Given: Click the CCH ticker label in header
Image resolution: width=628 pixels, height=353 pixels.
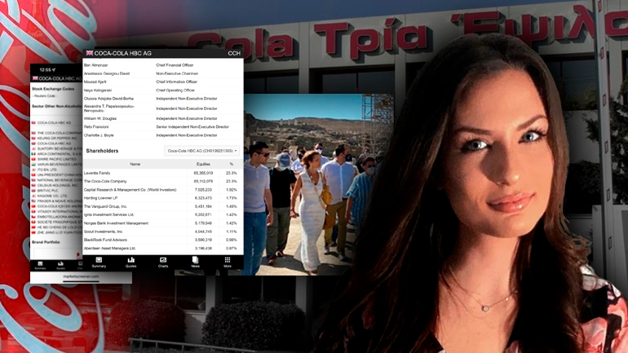Looking at the screenshot, I should coord(233,53).
